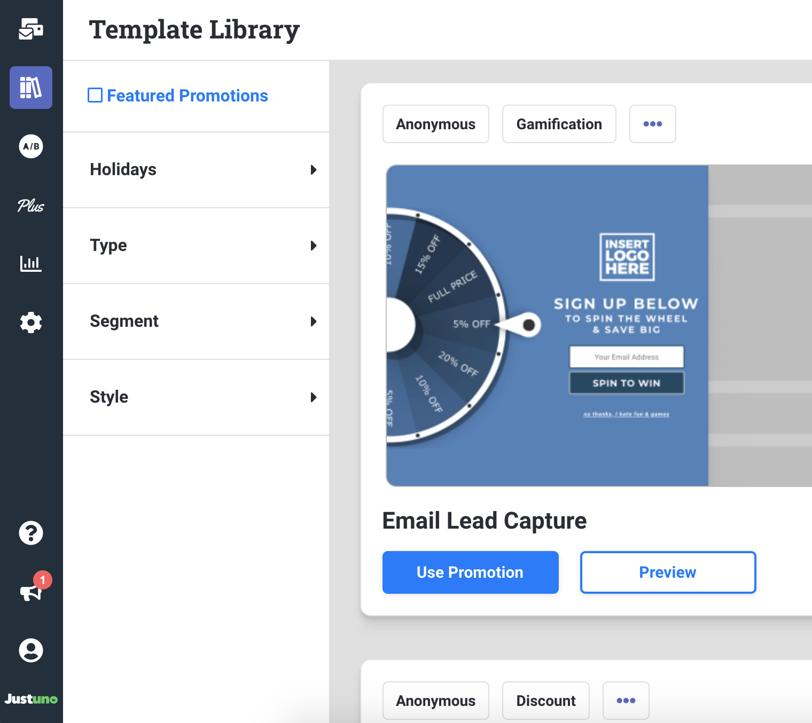This screenshot has height=723, width=812.
Task: Click the Justuno logo at the bottom
Action: click(x=30, y=700)
